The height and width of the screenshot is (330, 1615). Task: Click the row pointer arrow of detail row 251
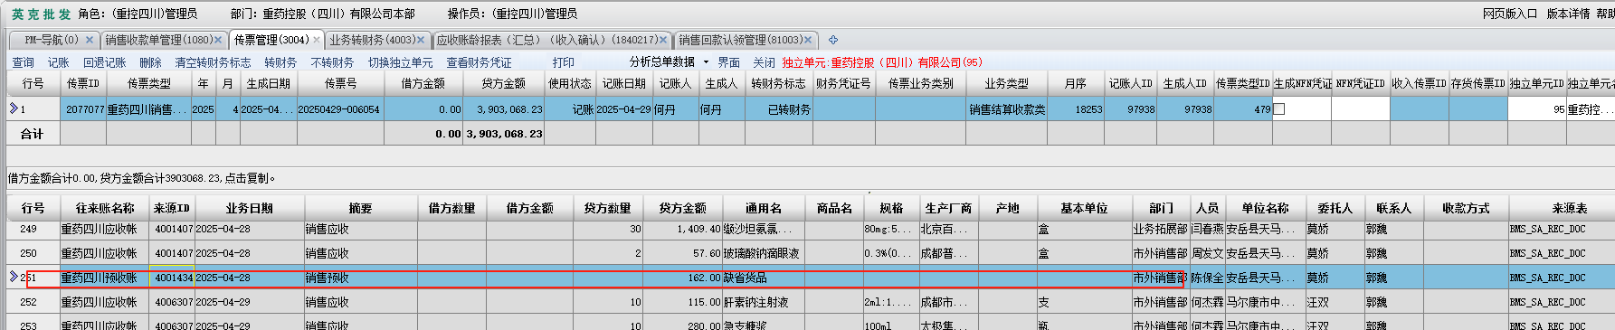click(x=14, y=277)
